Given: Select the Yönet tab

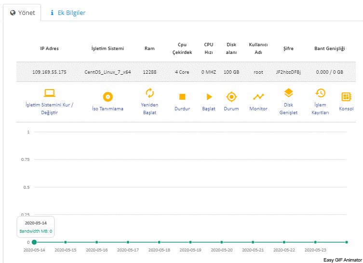Looking at the screenshot, I should coord(22,13).
